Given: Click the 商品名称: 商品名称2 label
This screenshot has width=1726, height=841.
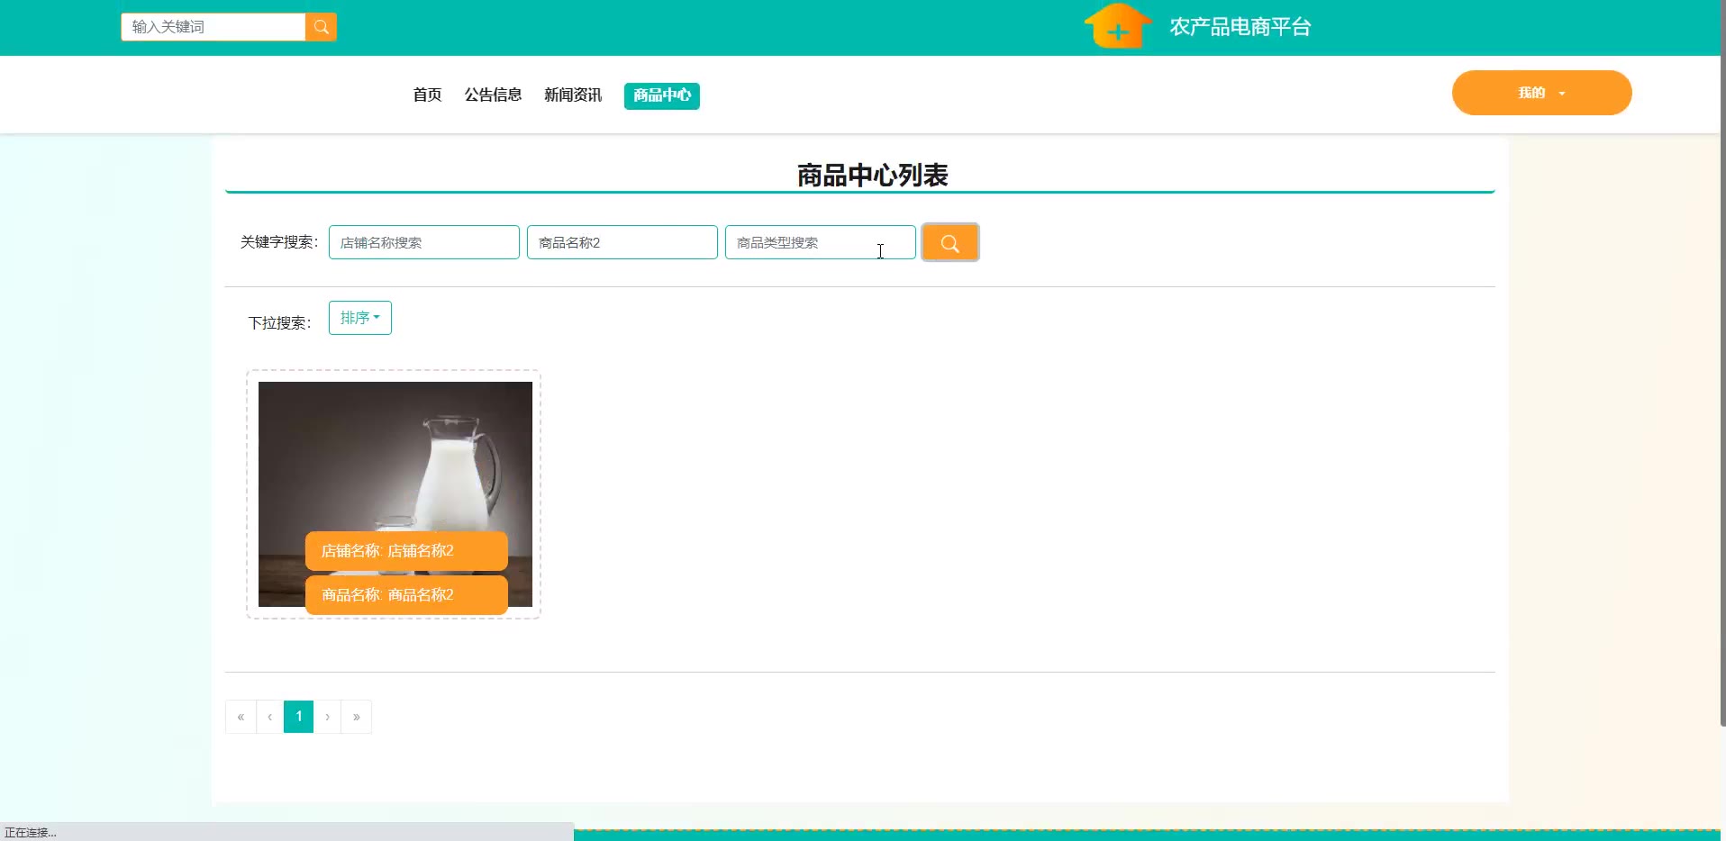Looking at the screenshot, I should (x=406, y=595).
